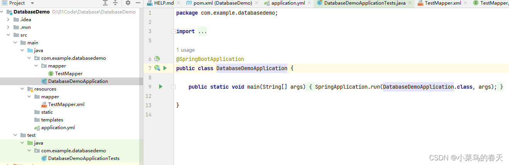
Task: Close the TestMapper.xml tab
Action: pyautogui.click(x=465, y=3)
